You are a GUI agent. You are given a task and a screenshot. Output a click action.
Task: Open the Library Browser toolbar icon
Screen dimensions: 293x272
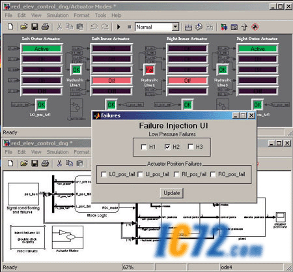point(224,27)
